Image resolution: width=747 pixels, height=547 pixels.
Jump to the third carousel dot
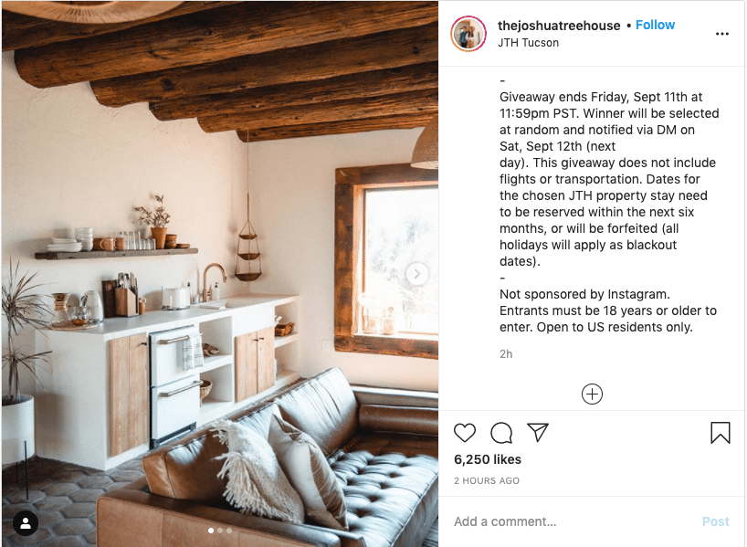(229, 531)
